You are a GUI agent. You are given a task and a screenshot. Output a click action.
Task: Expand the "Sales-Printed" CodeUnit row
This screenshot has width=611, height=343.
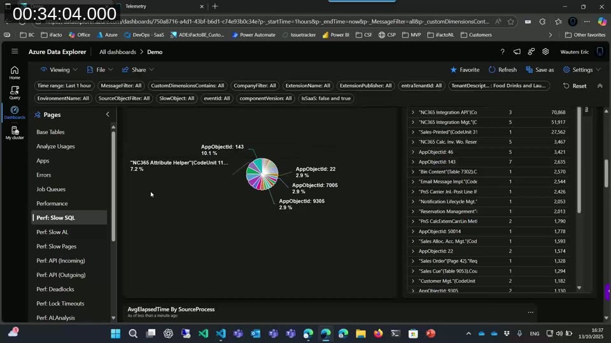(x=412, y=132)
